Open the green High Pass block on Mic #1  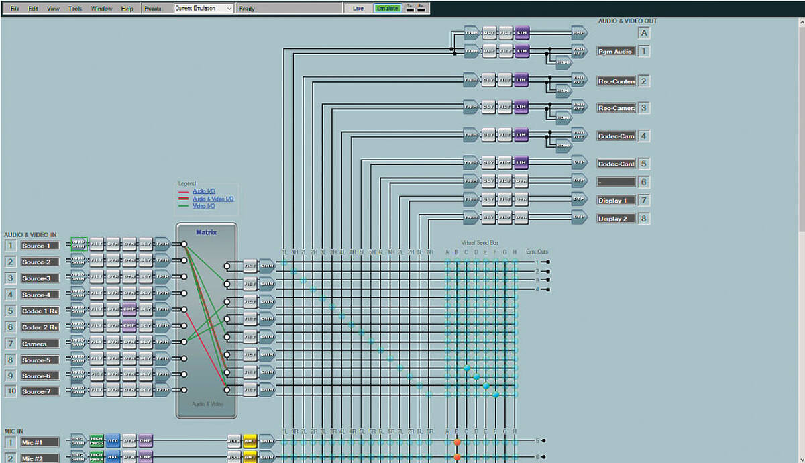pos(97,441)
